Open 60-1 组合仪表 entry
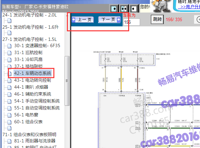 pos(28,122)
